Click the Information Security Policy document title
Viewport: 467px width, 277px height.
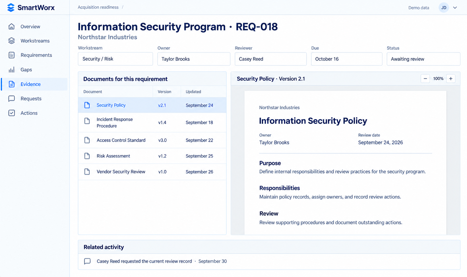(x=313, y=121)
